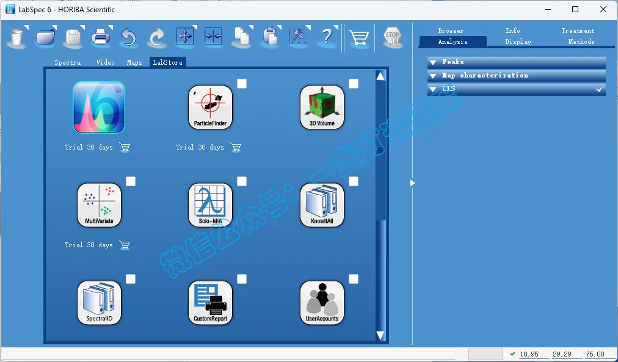Click the trash bin toolbar icon
The image size is (618, 362).
[x=17, y=38]
